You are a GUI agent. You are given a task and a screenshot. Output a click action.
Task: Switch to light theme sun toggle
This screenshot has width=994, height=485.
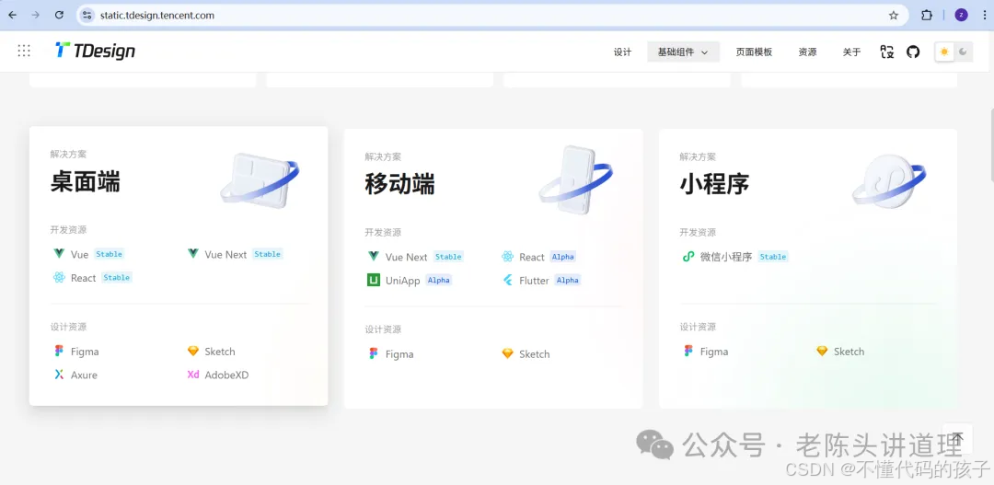(944, 52)
